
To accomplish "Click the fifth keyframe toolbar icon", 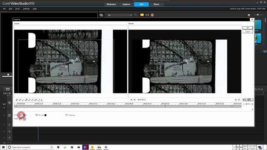I will [x=30, y=100].
